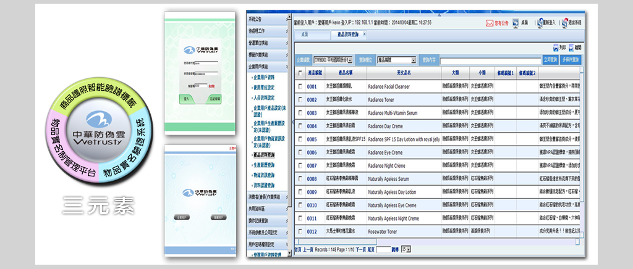The height and width of the screenshot is (269, 633).
Task: Expand the 系統公告 sidebar section
Action: click(267, 19)
